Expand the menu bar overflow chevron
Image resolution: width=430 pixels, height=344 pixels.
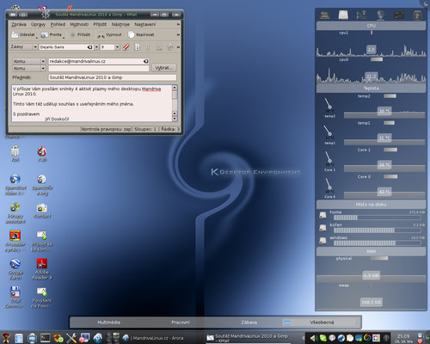[x=178, y=24]
